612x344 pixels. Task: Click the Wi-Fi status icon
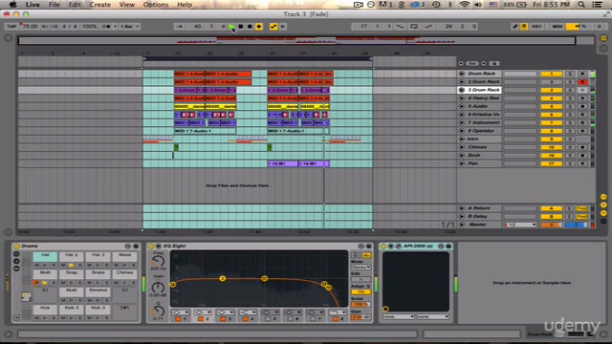coord(464,5)
